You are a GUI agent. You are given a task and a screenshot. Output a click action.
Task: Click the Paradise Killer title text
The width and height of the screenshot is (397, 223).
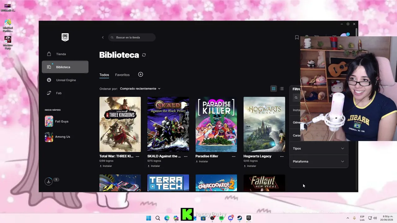pos(207,156)
